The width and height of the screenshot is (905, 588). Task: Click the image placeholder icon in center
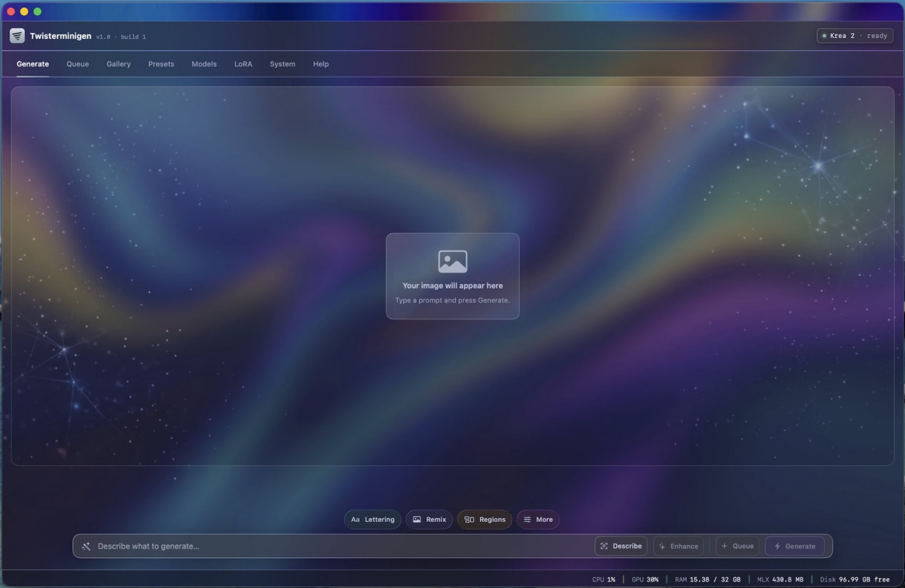(x=453, y=262)
